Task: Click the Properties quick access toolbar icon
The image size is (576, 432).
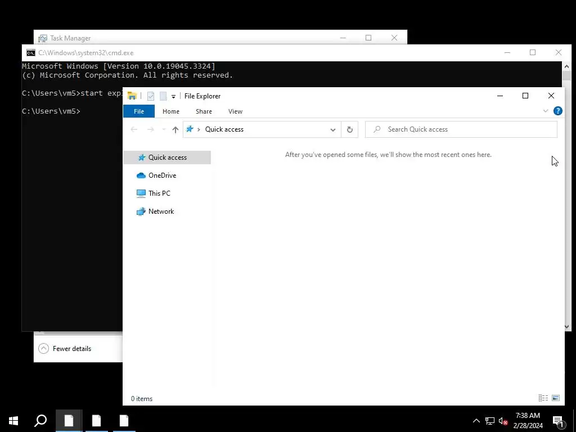Action: pyautogui.click(x=151, y=96)
